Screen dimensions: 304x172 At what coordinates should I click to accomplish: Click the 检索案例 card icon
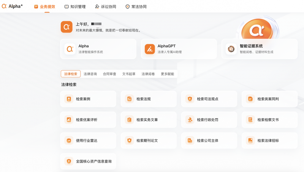pos(69,99)
